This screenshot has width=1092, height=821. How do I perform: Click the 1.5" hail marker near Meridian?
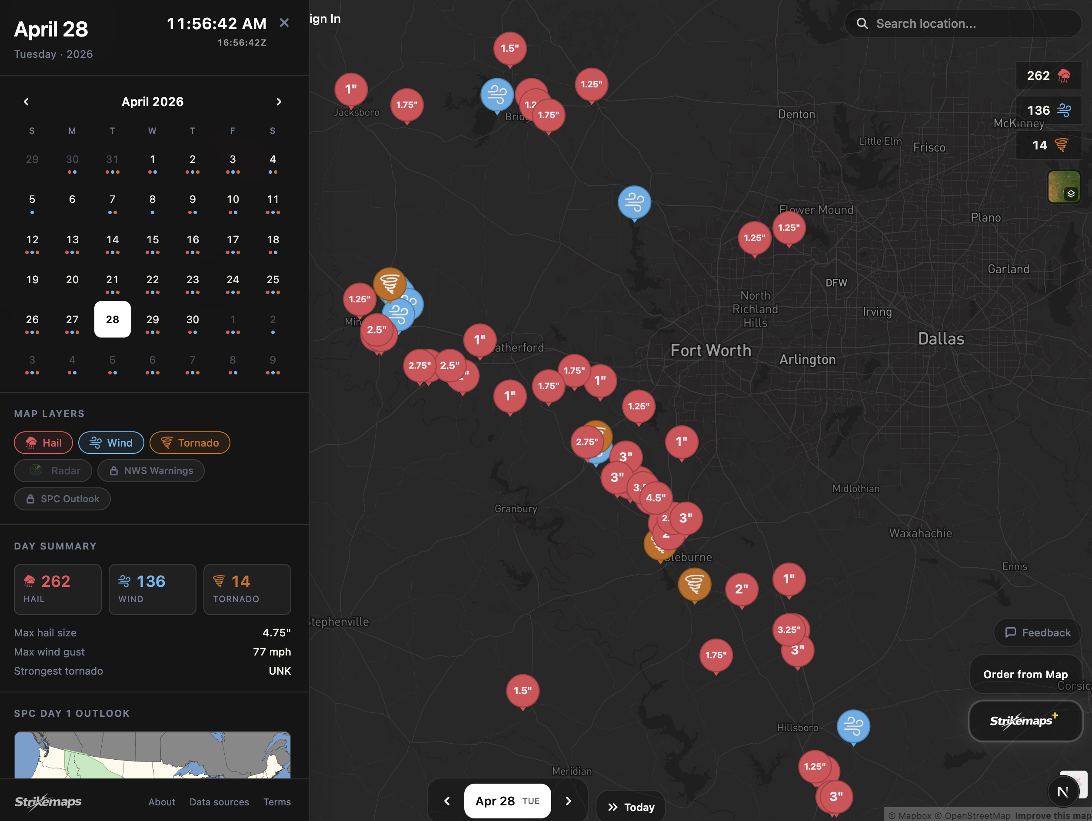pos(523,691)
